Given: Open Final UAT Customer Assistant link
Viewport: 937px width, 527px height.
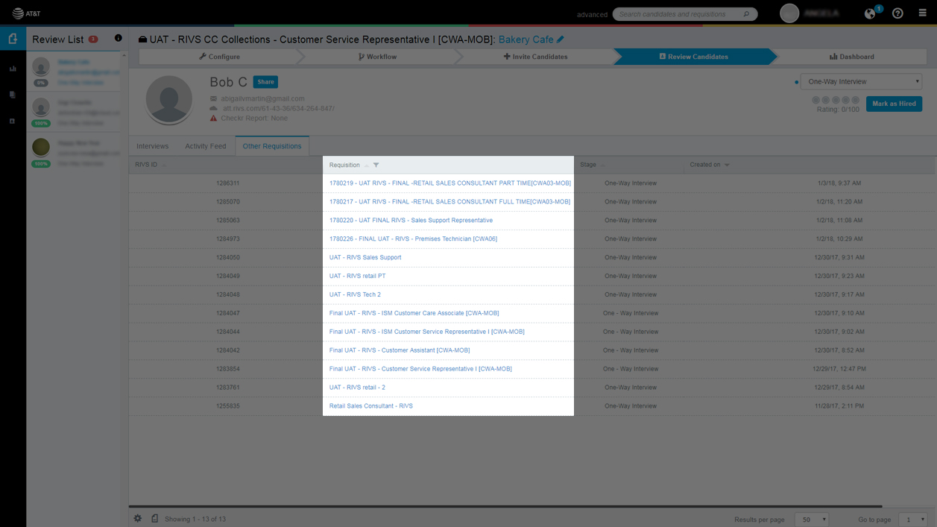Looking at the screenshot, I should click(400, 350).
